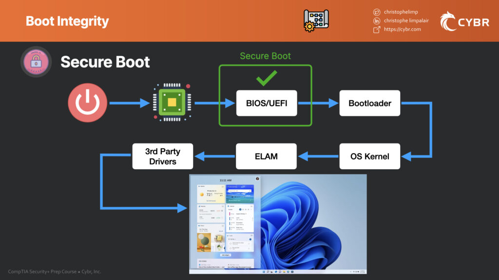Screen dimensions: 499x280
Task: Click the sun icon in weather widget
Action: 201,194
